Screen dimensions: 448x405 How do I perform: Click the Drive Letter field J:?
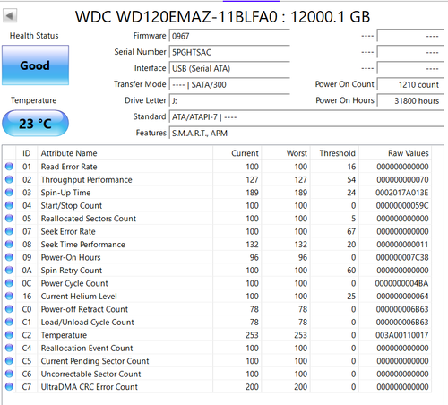(x=229, y=100)
